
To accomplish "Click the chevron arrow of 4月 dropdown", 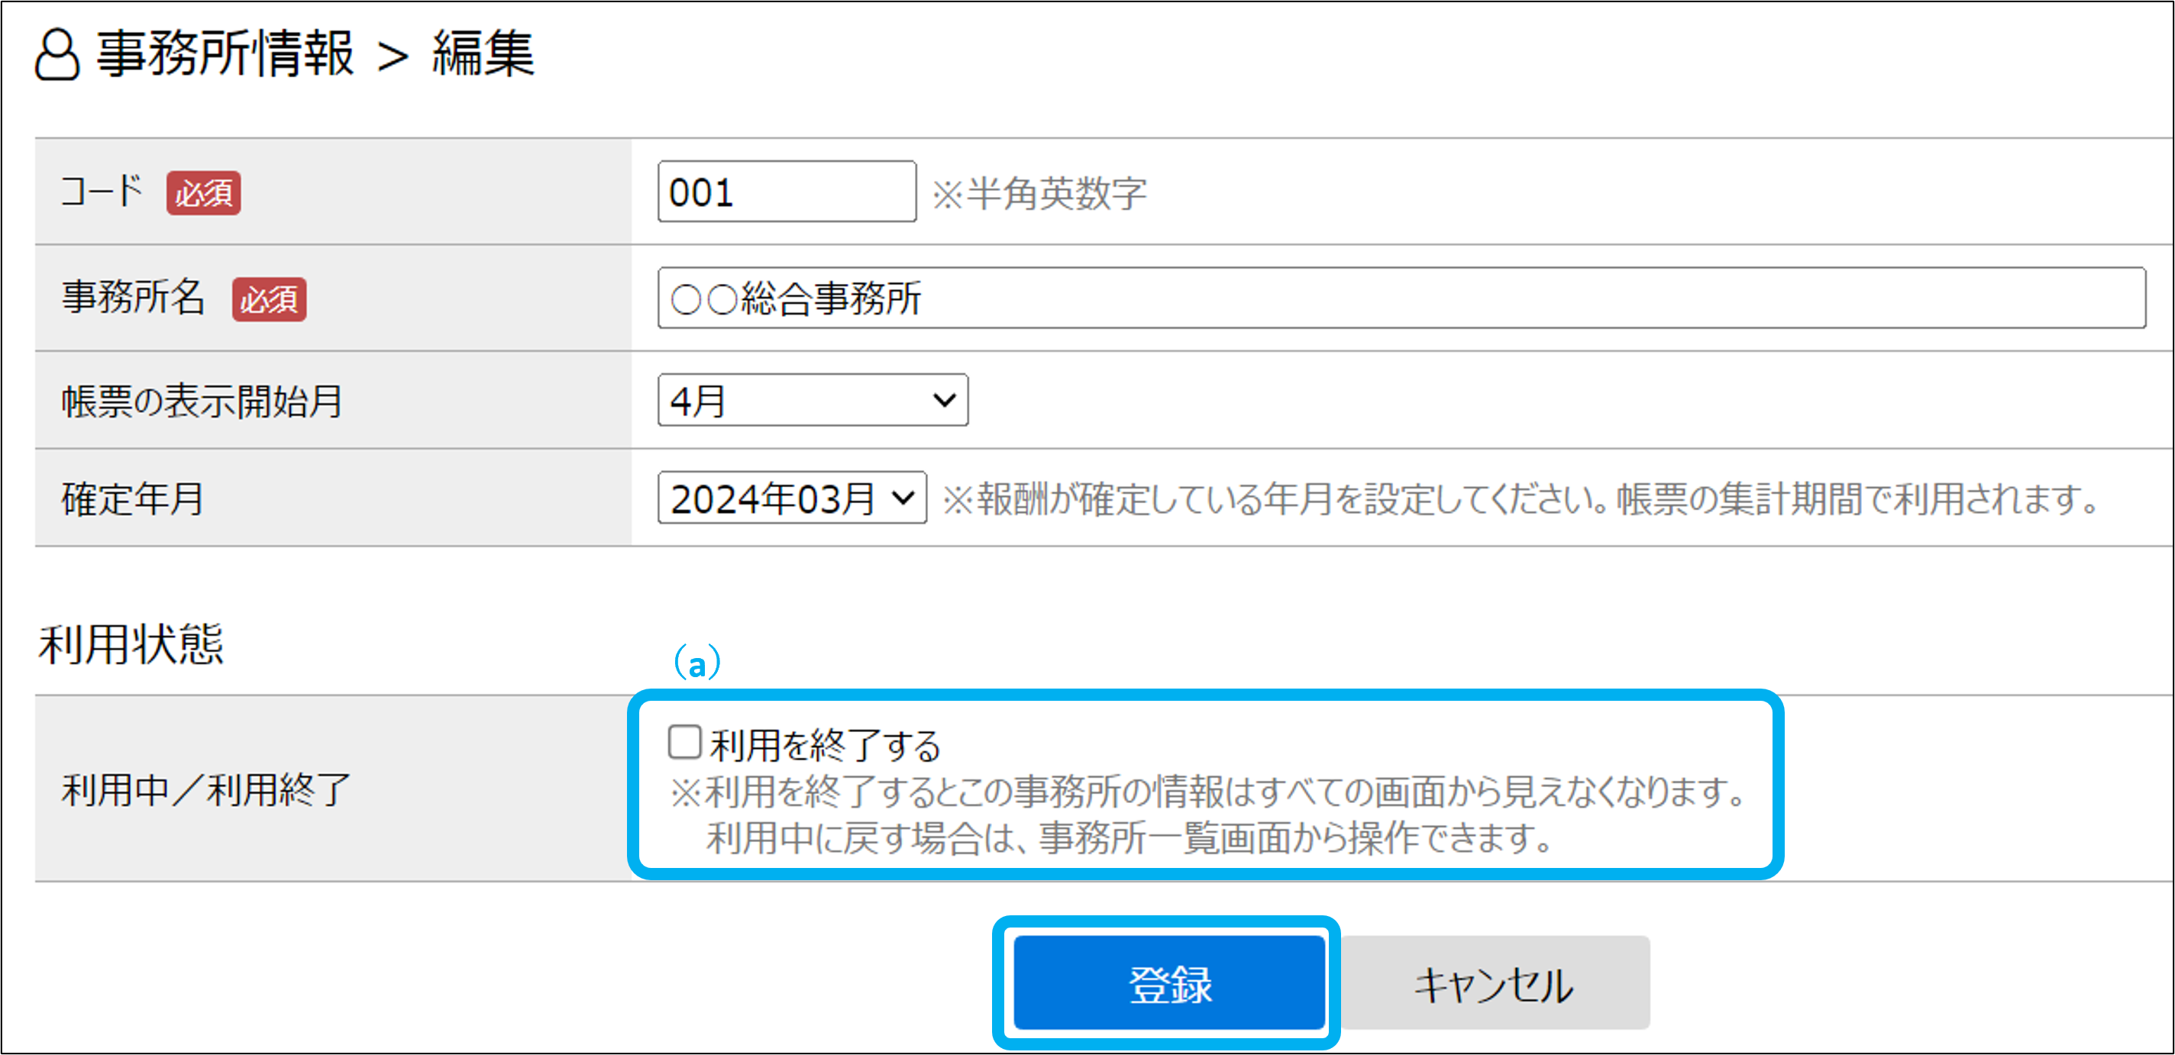I will point(944,400).
